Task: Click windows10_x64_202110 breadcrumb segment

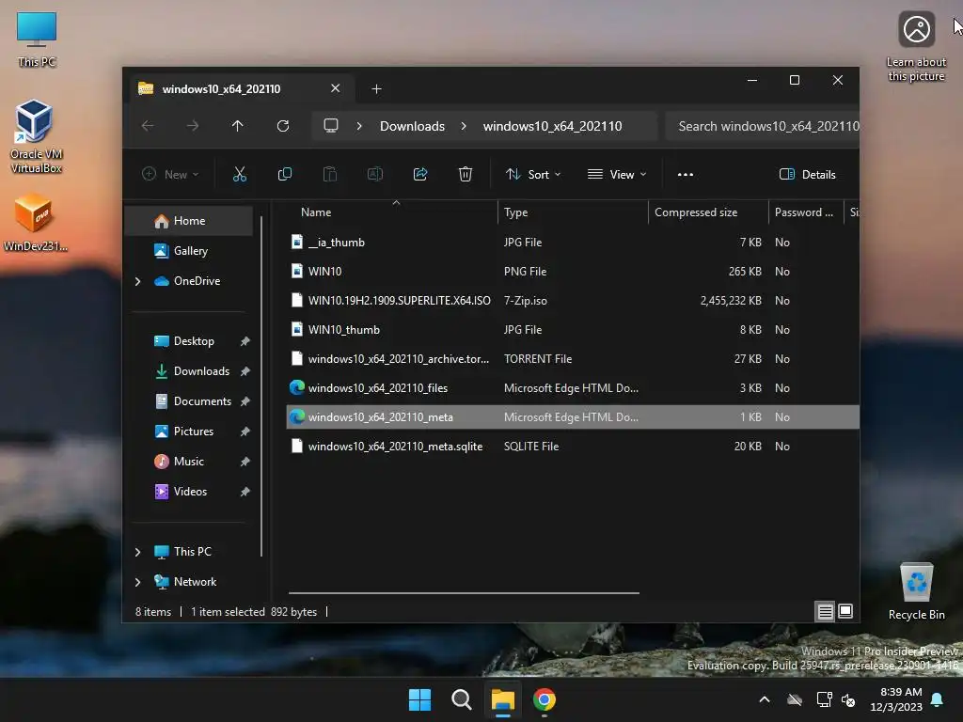Action: (552, 126)
